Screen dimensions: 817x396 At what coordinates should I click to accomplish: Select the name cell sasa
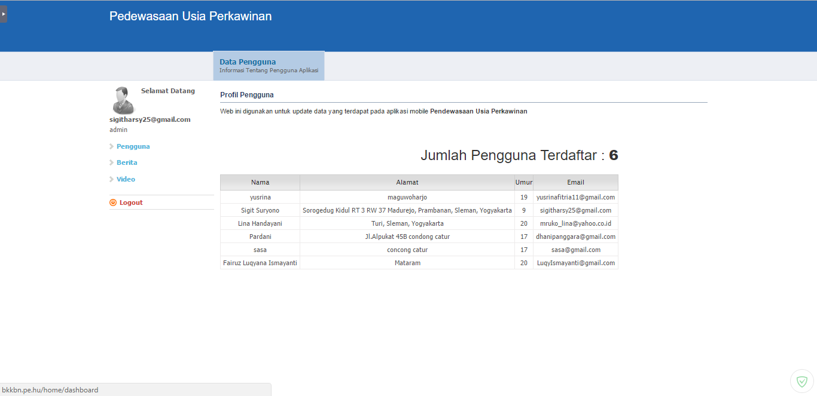click(260, 250)
